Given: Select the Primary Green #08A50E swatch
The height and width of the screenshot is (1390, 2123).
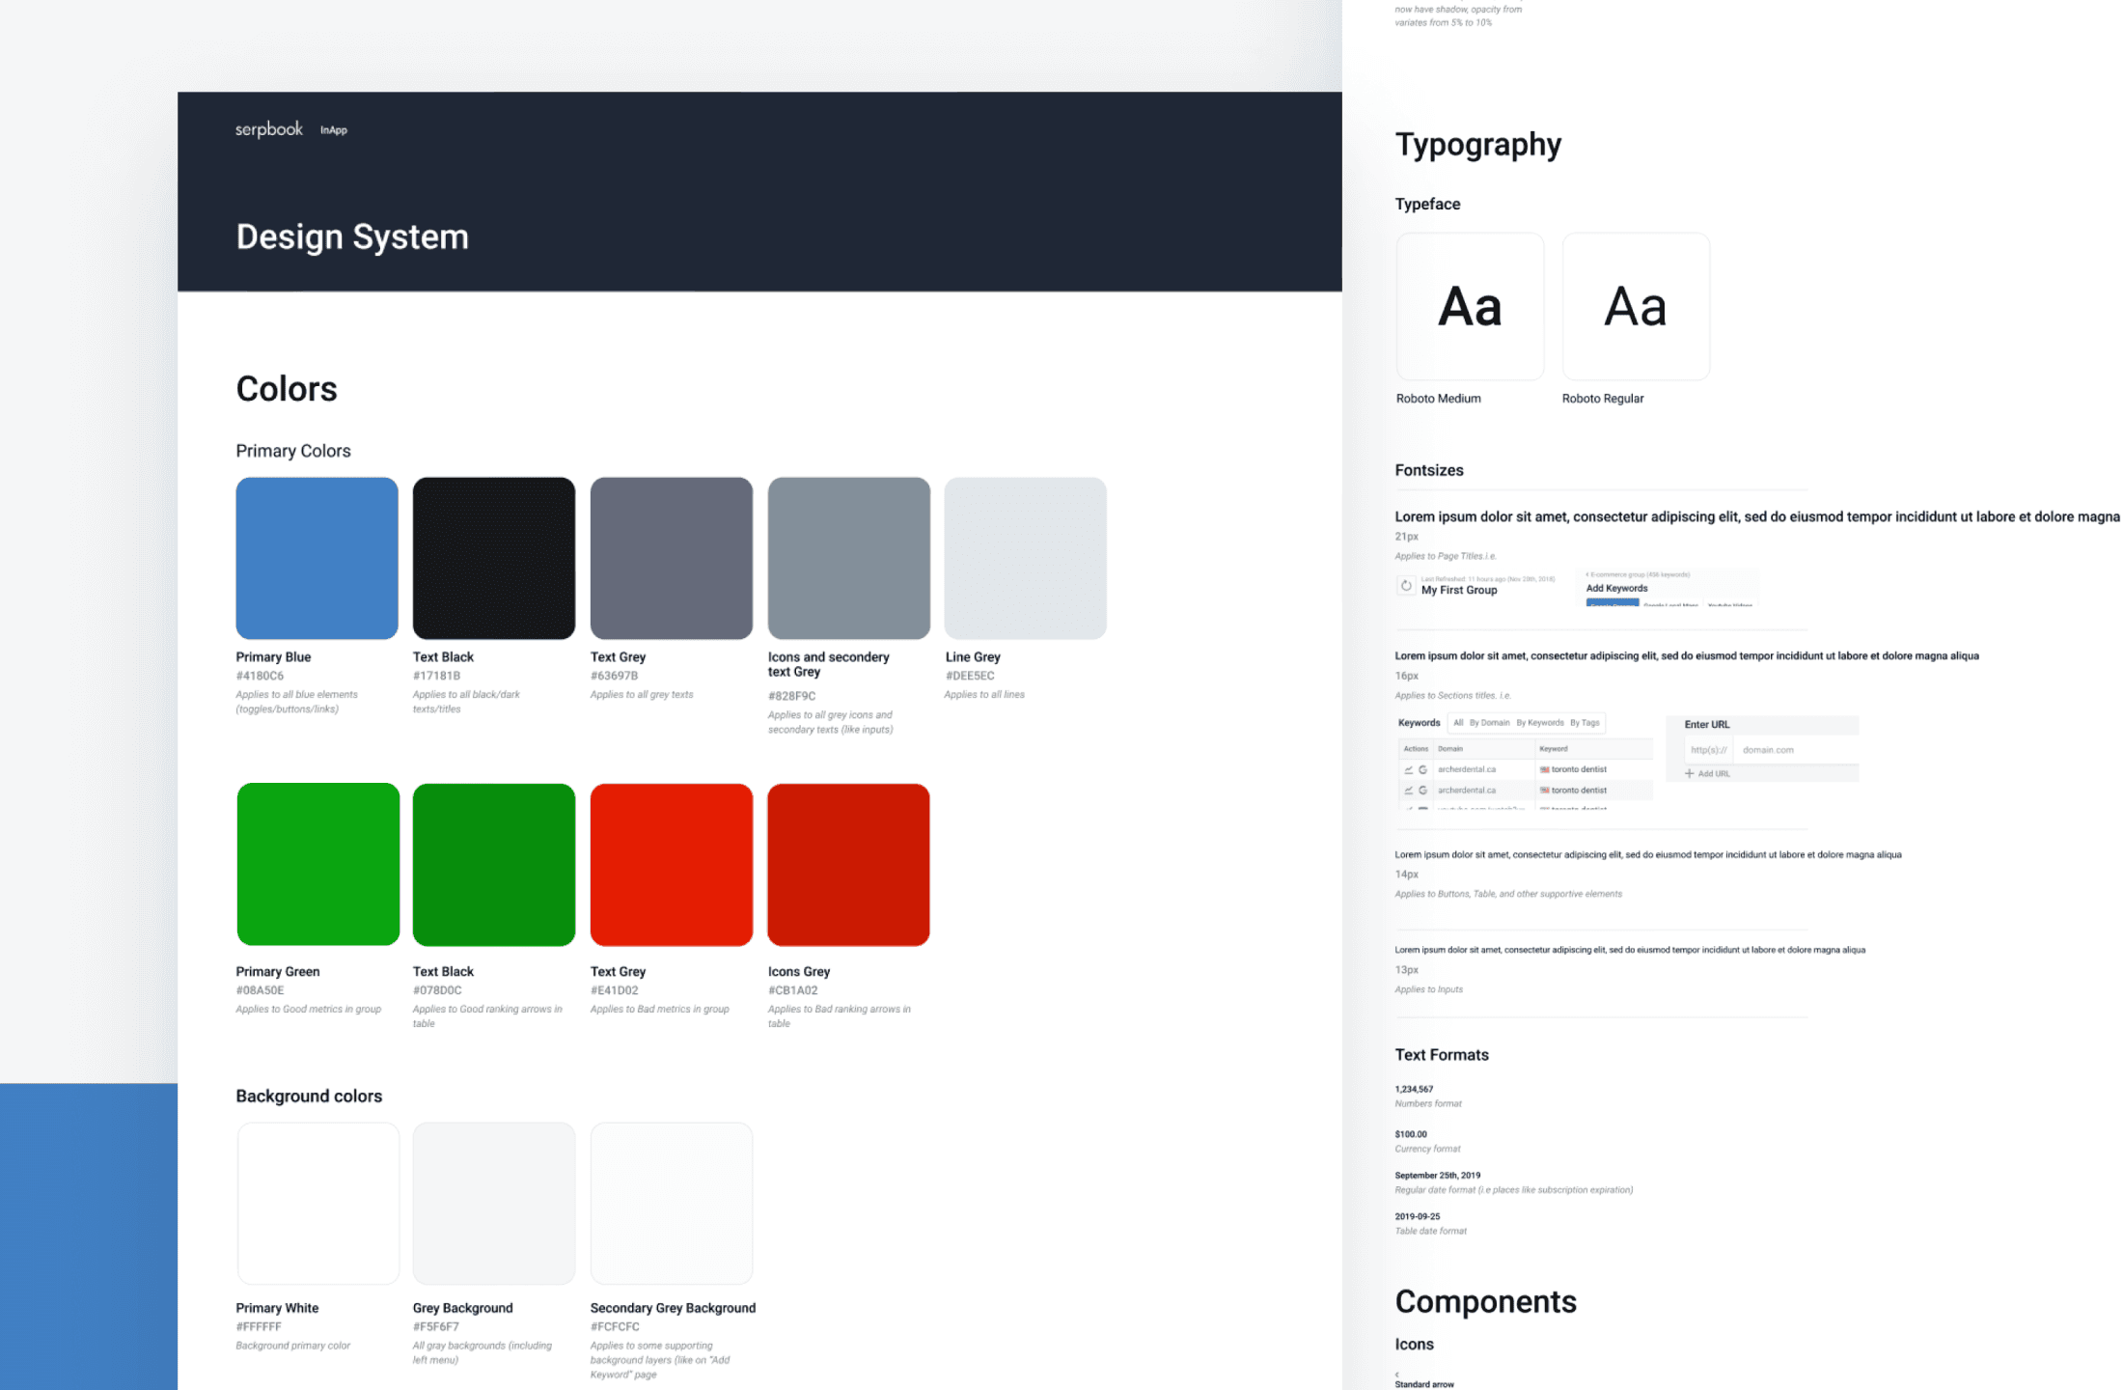Looking at the screenshot, I should (317, 864).
